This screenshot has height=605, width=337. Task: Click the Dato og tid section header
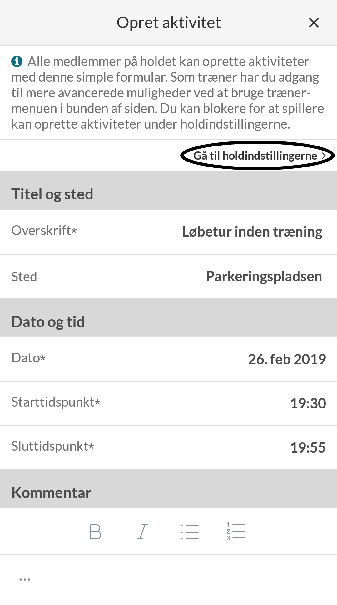point(169,318)
